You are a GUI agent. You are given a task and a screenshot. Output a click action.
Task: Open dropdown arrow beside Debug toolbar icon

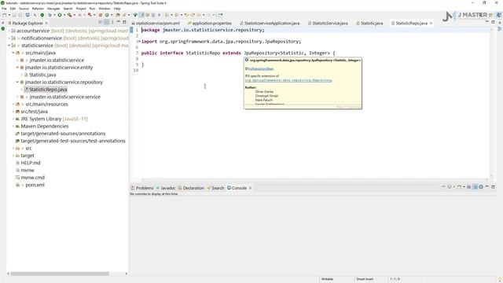coord(54,15)
